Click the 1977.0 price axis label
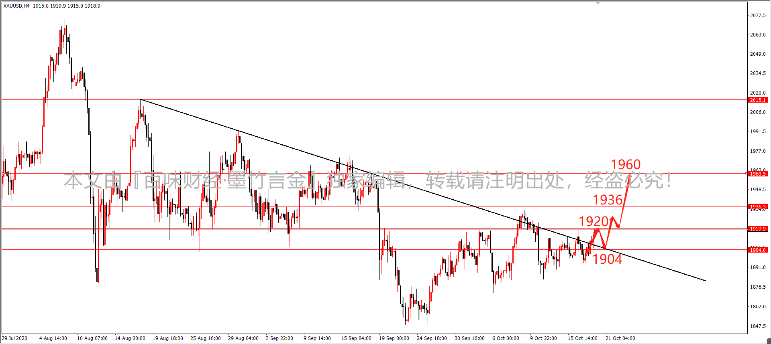The image size is (771, 344). (x=758, y=151)
